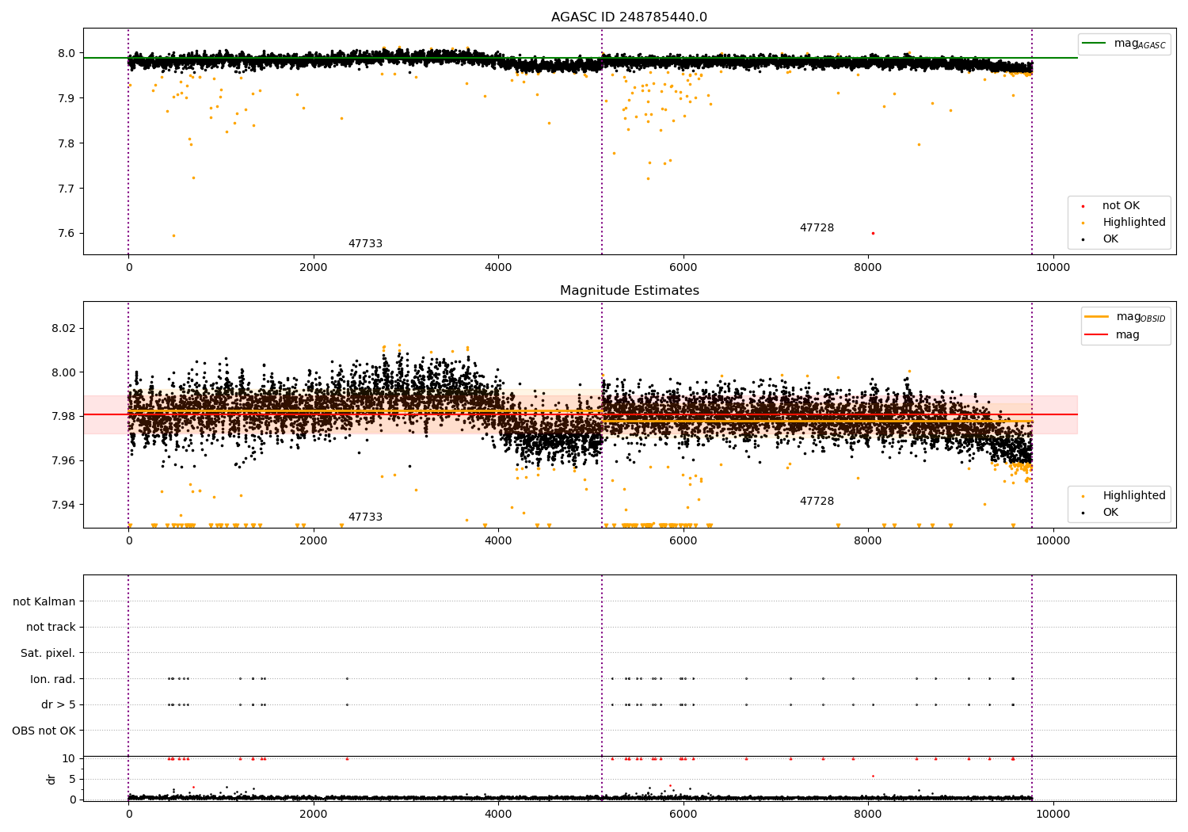Click the 6000 x-axis tick under top plot
This screenshot has width=1188, height=832.
coord(683,268)
